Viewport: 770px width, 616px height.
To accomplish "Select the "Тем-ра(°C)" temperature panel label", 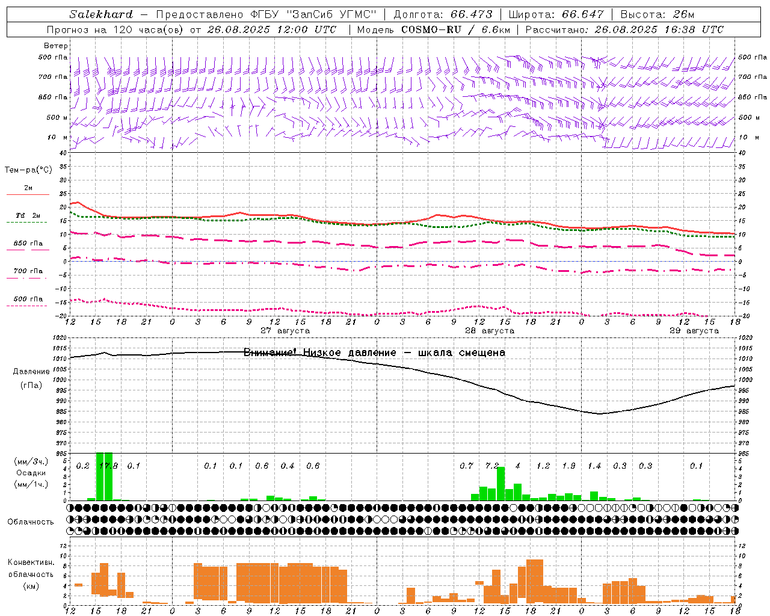I will pos(28,170).
